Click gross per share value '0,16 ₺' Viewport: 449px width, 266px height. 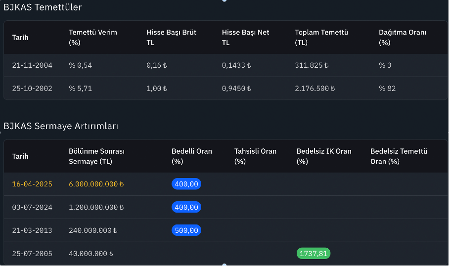tap(157, 65)
